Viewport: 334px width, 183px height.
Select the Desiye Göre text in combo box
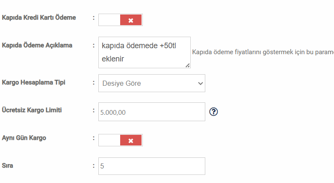(x=121, y=83)
